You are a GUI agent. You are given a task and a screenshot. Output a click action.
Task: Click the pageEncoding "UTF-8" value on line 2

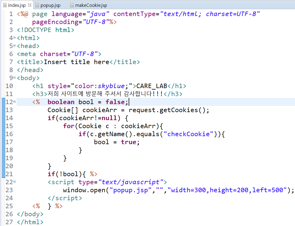(x=96, y=22)
